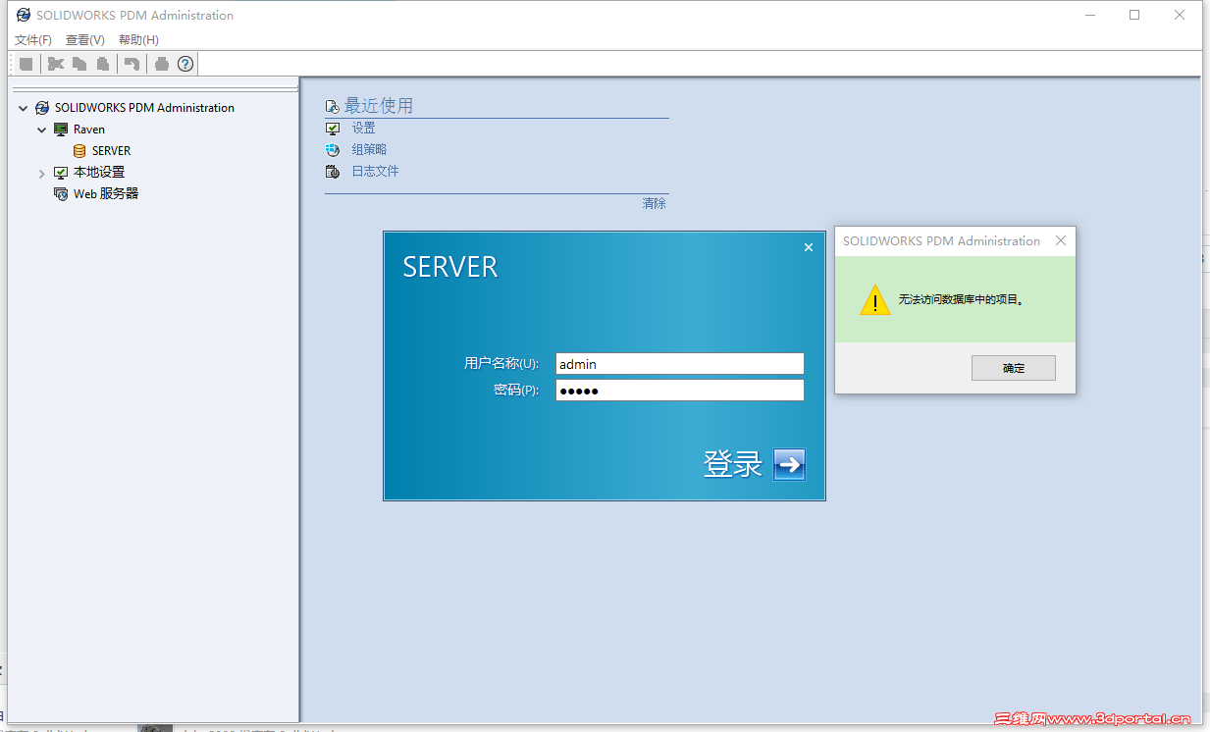Select the 本地设置 label in tree
The image size is (1210, 732).
[x=99, y=173]
